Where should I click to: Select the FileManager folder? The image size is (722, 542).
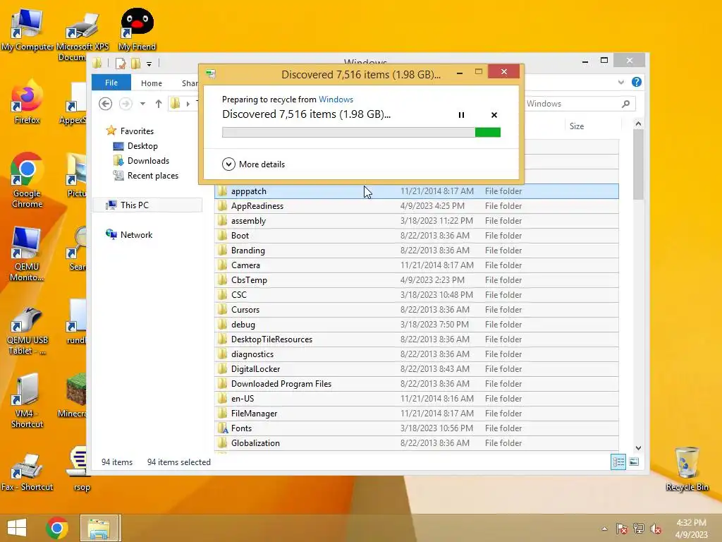[x=416, y=413]
